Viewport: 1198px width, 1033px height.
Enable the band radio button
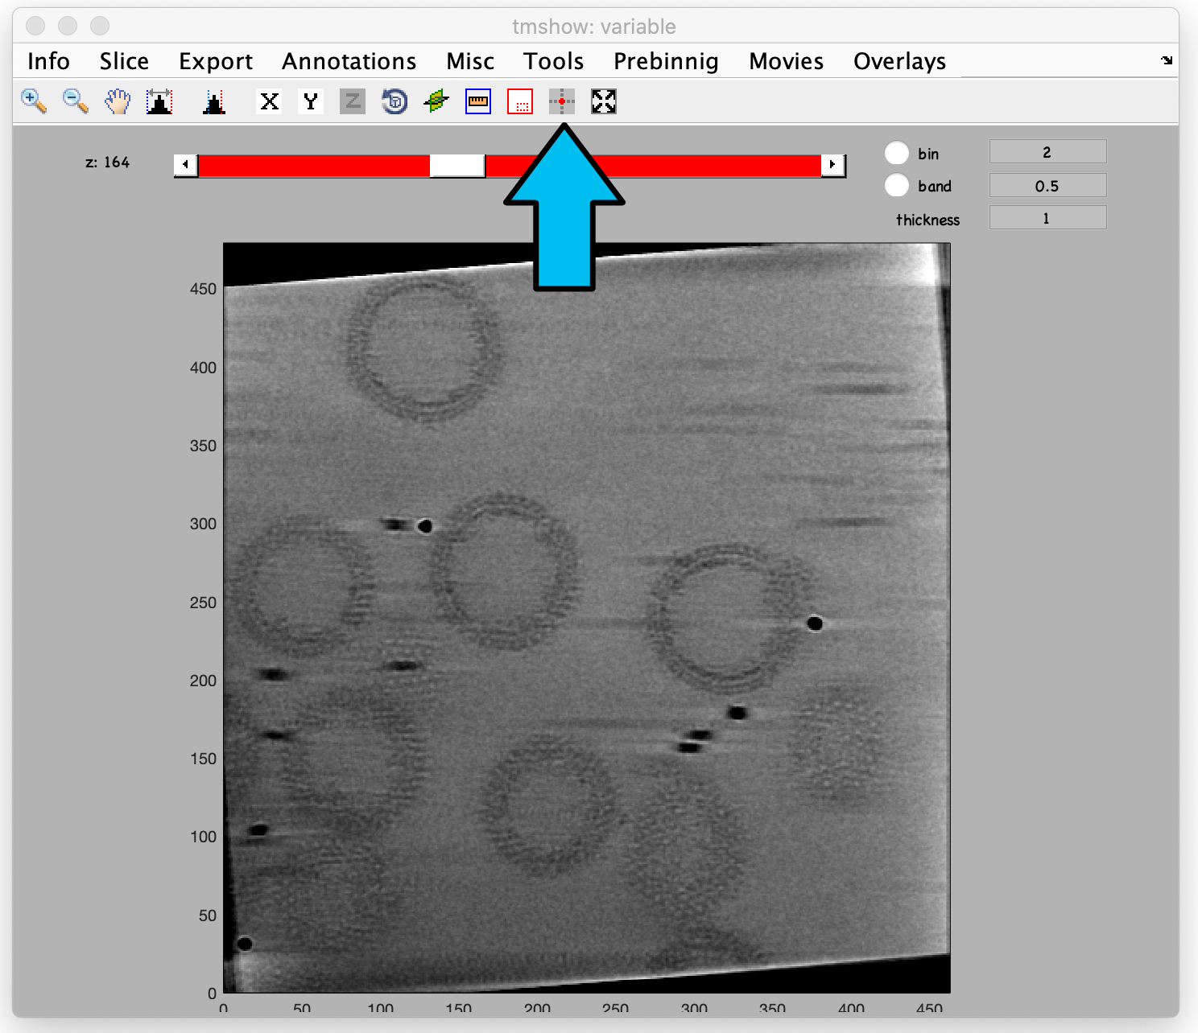tap(896, 185)
